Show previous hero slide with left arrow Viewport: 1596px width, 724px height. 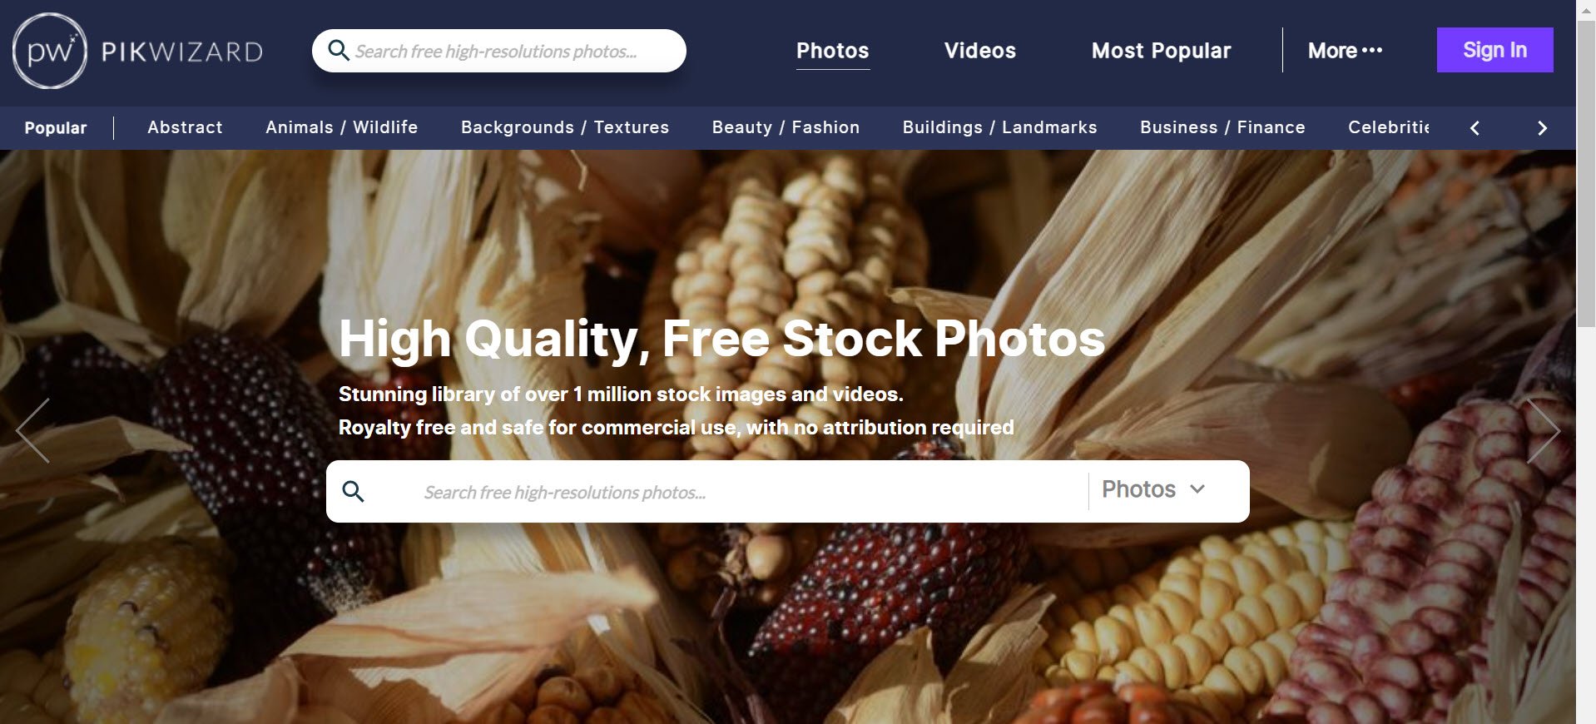(x=33, y=430)
